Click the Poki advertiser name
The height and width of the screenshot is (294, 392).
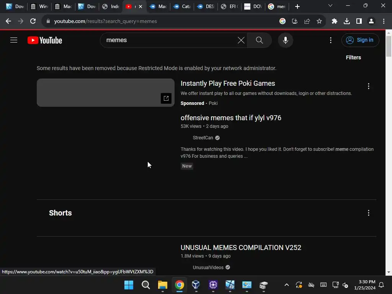tap(213, 103)
